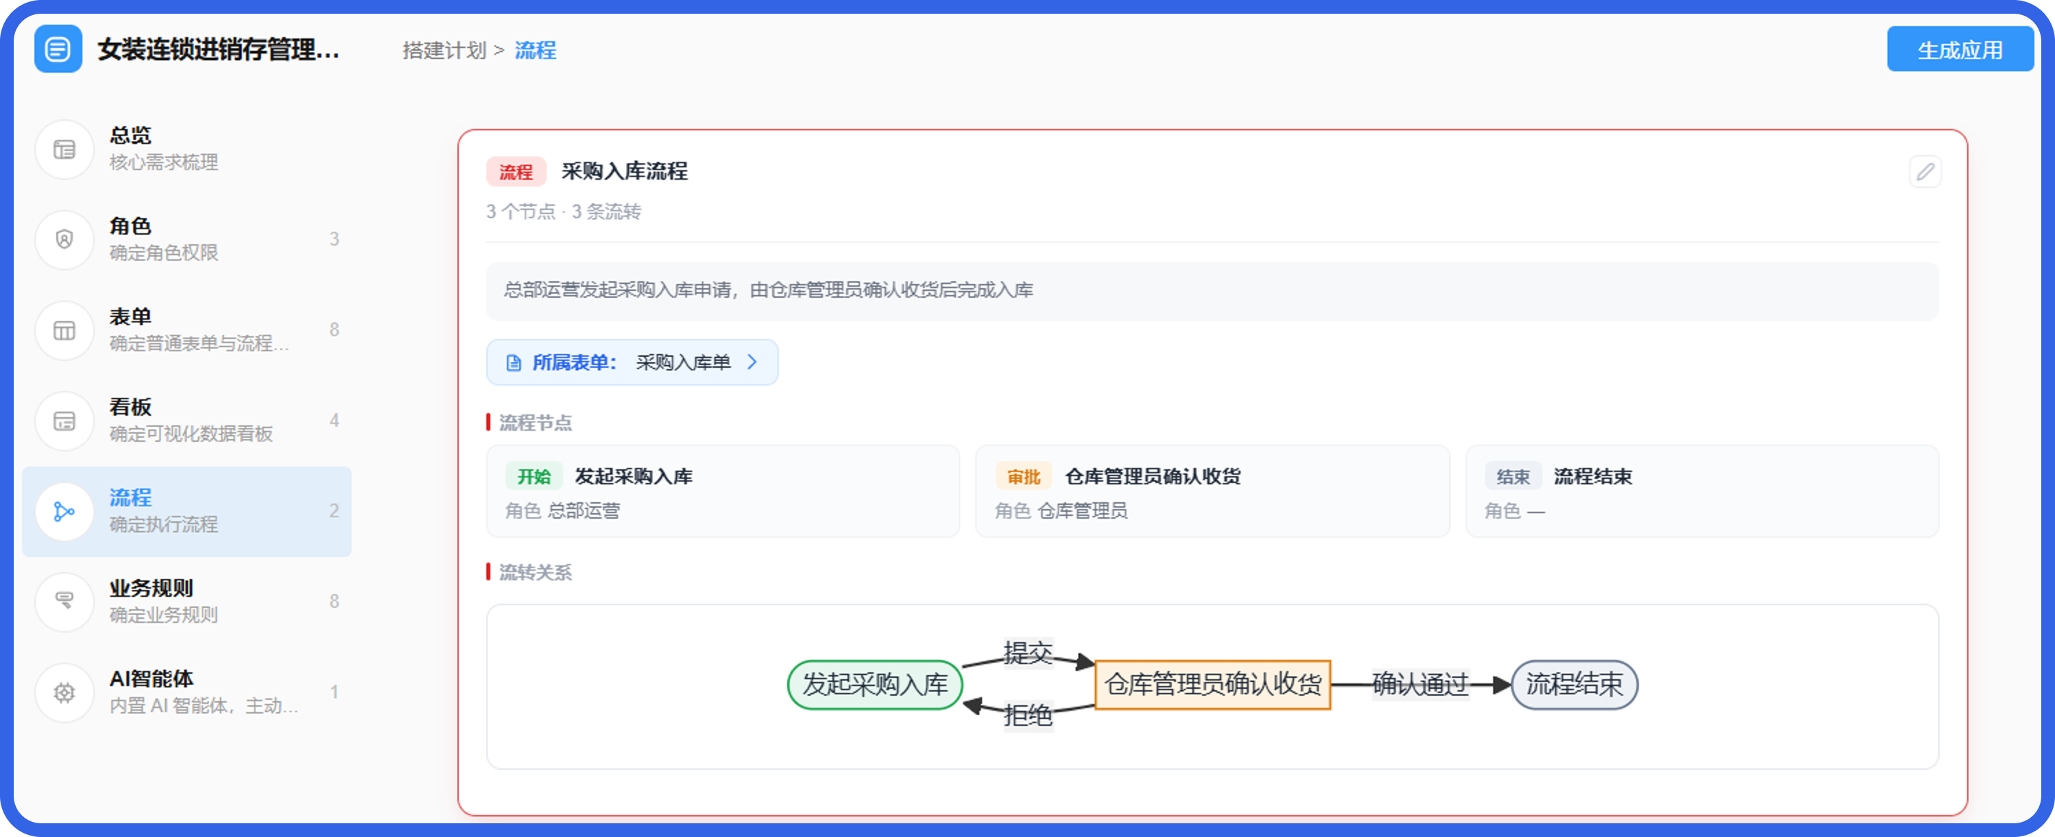Click the AI智能体 gear icon
The image size is (2055, 837).
click(x=65, y=692)
